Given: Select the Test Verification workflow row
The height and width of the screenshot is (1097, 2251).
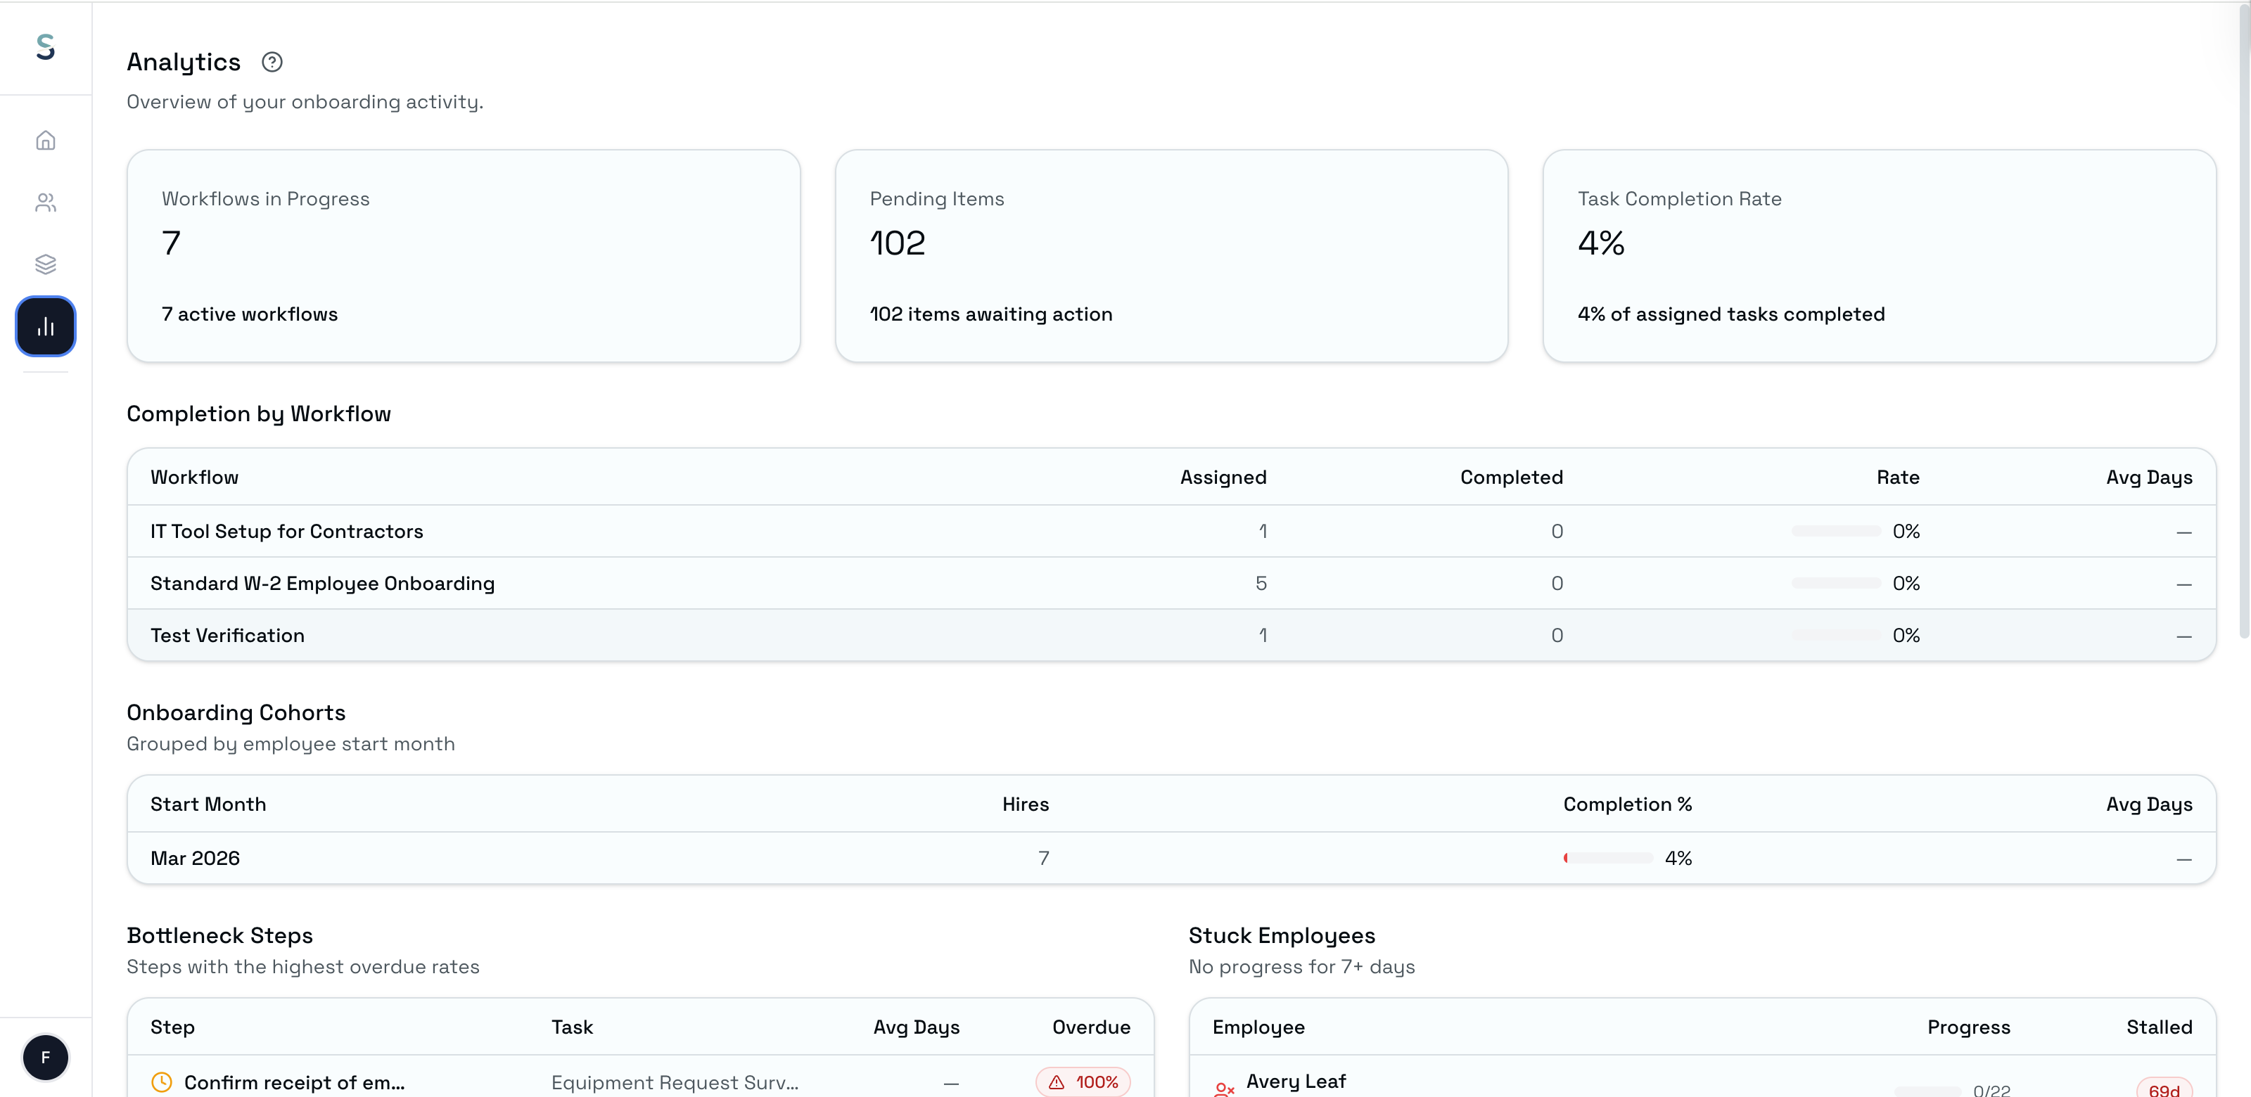Looking at the screenshot, I should [x=1171, y=635].
